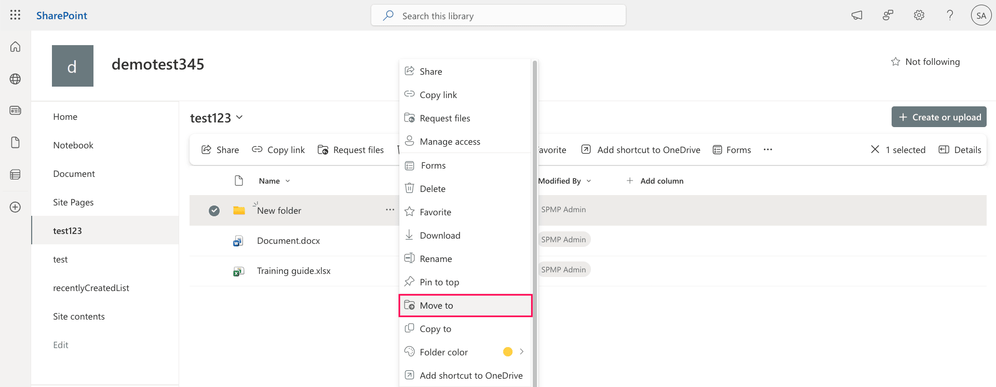Select Copy to in the context menu
Screen dimensions: 996x387
[x=465, y=329]
